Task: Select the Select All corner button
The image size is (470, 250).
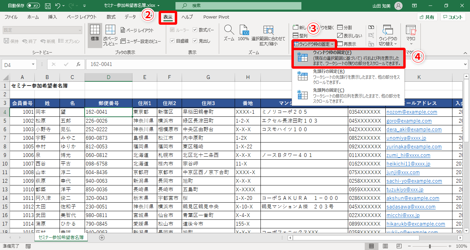Action: coord(5,78)
